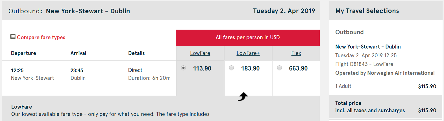Choose the Flex 663.90 fare radio button
444x121 pixels.
click(280, 68)
